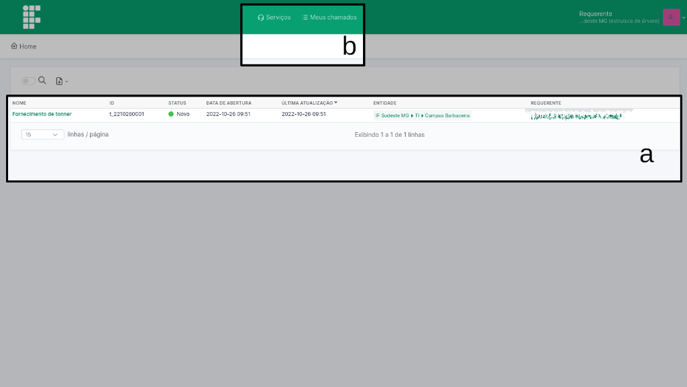Click the magnifying glass search icon
The image size is (687, 387).
tap(42, 80)
